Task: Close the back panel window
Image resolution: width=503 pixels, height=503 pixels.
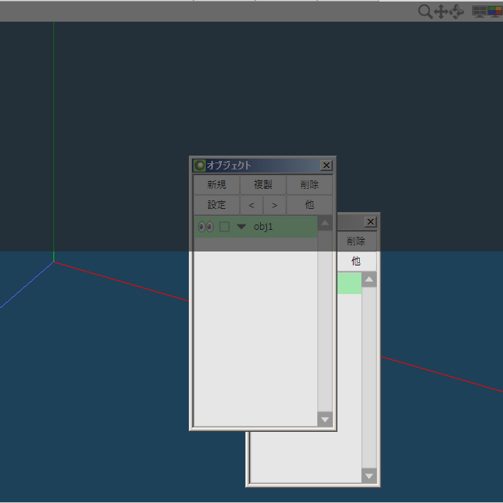Action: point(371,222)
